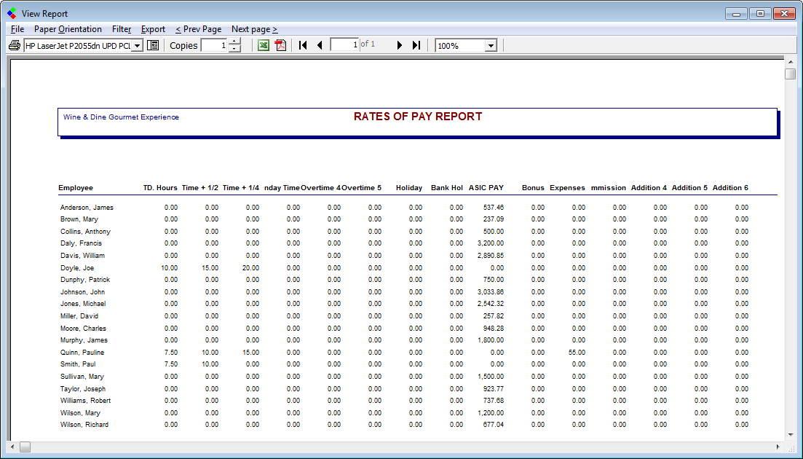Open the 100% zoom level dropdown
803x459 pixels.
point(491,46)
